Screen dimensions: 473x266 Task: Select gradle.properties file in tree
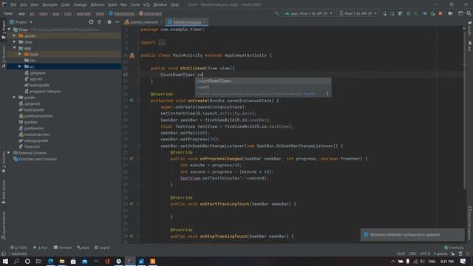[x=36, y=116]
